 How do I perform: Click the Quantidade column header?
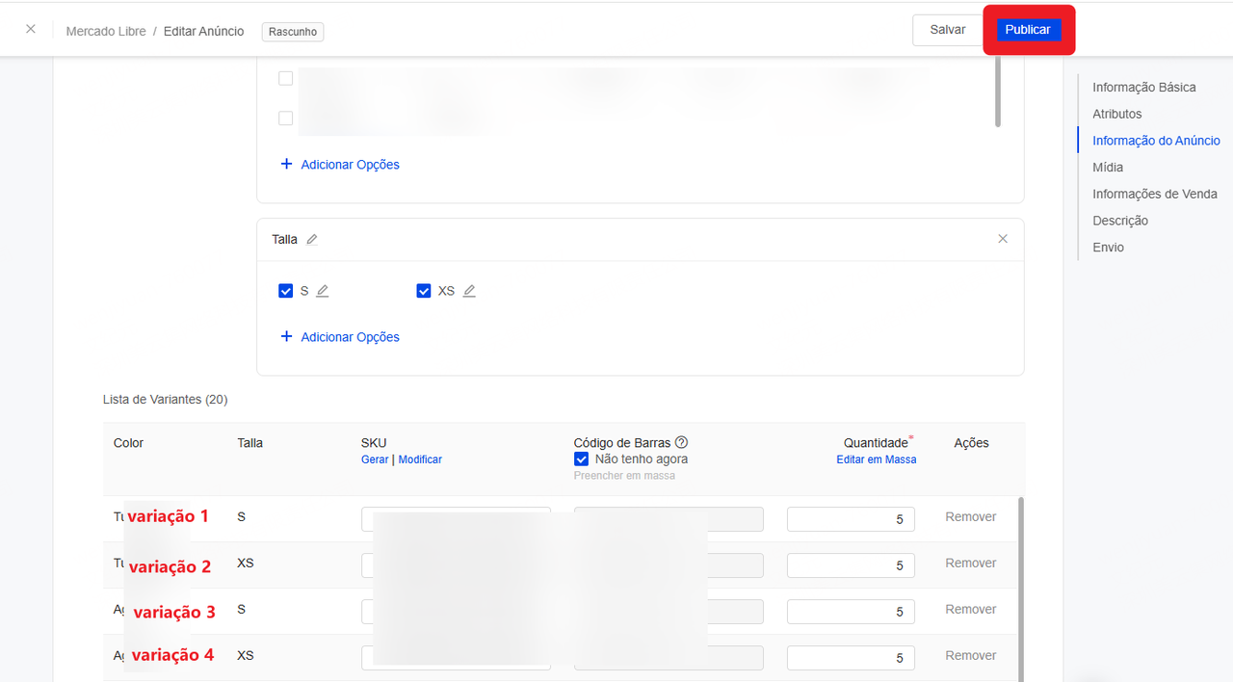877,443
